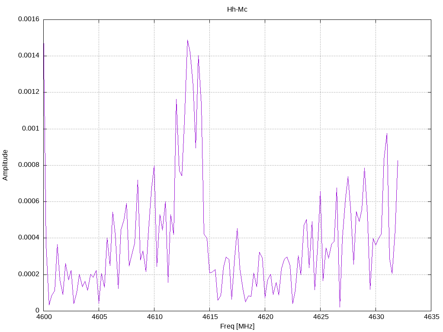The height and width of the screenshot is (332, 443).
Task: Click the 0.0002 y-axis tick label
Action: 29,275
